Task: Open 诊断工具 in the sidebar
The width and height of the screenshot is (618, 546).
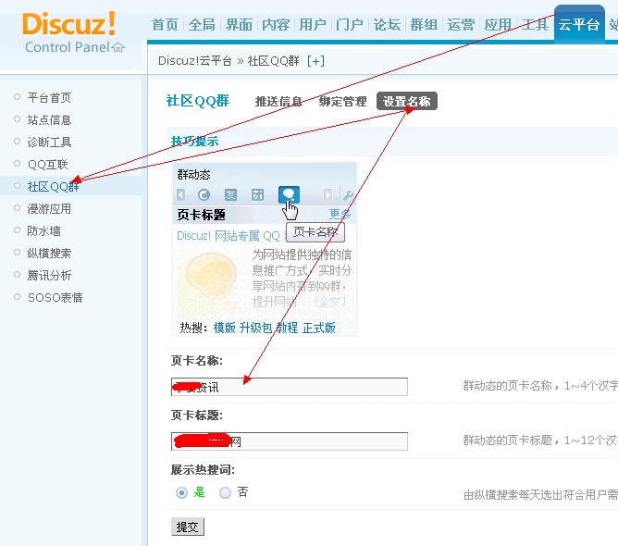Action: [x=49, y=142]
